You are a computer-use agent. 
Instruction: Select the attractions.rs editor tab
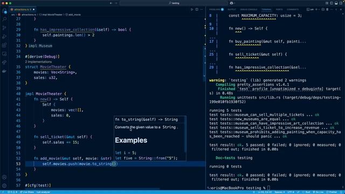(x=23, y=10)
